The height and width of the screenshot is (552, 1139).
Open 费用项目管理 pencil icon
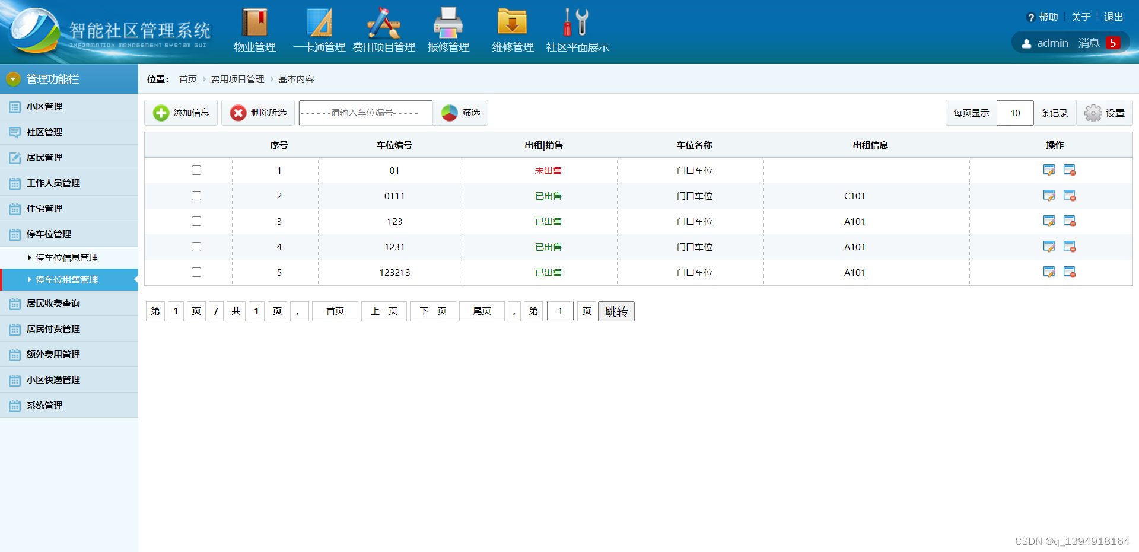click(x=383, y=23)
